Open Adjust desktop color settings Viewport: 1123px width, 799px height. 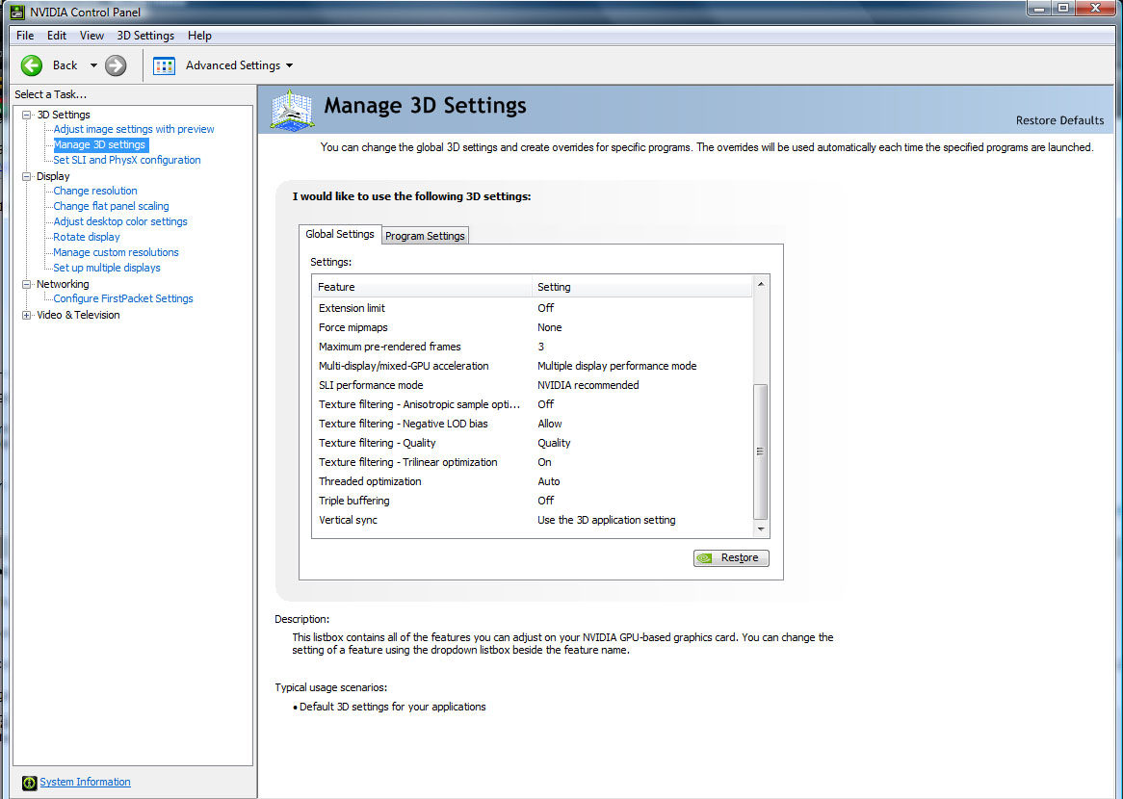click(x=120, y=221)
